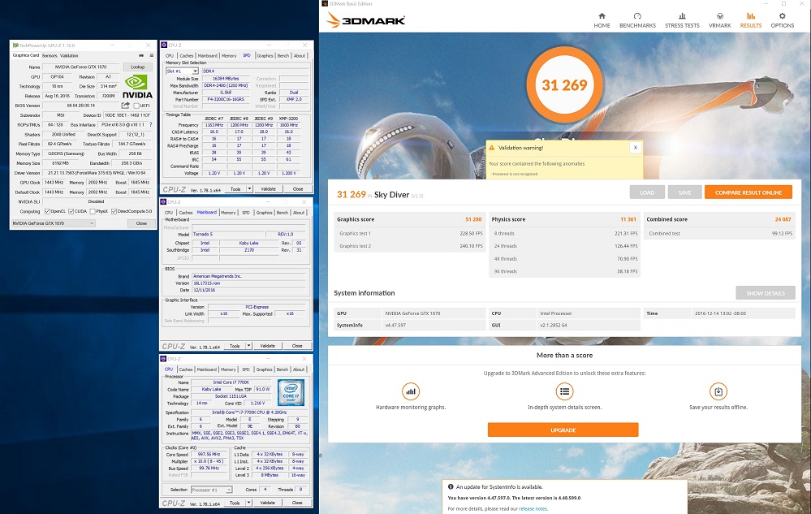
Task: Click the GPU-Z BIOS export share icon
Action: click(126, 105)
